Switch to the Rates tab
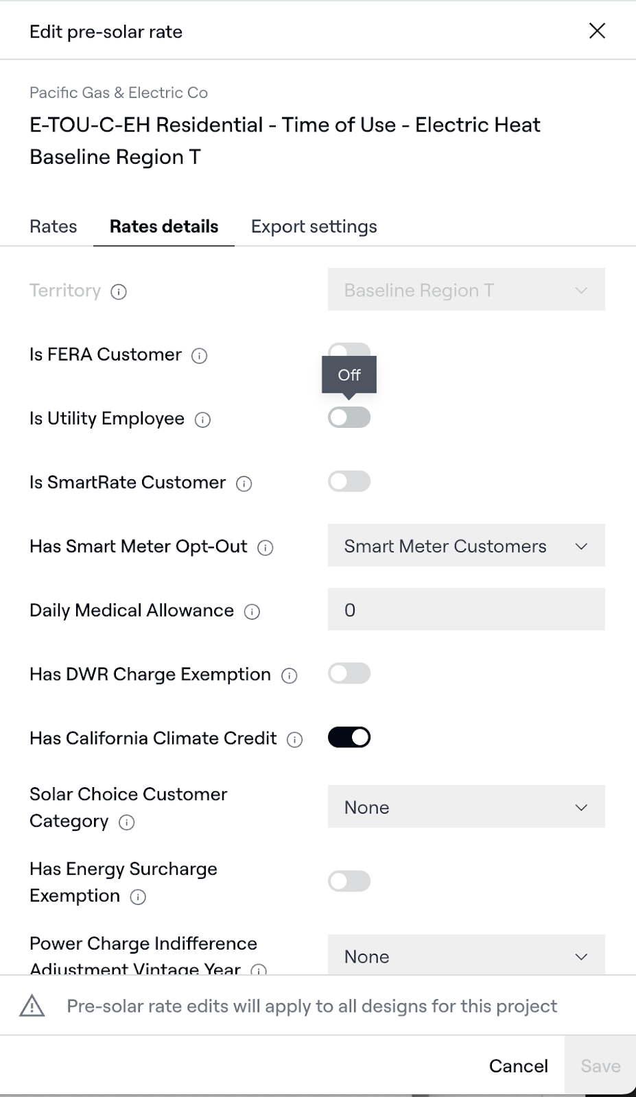The image size is (636, 1097). [x=54, y=226]
